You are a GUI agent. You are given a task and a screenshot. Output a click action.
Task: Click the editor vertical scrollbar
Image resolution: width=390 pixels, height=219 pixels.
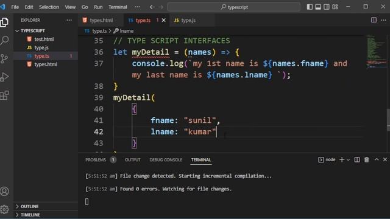click(388, 120)
